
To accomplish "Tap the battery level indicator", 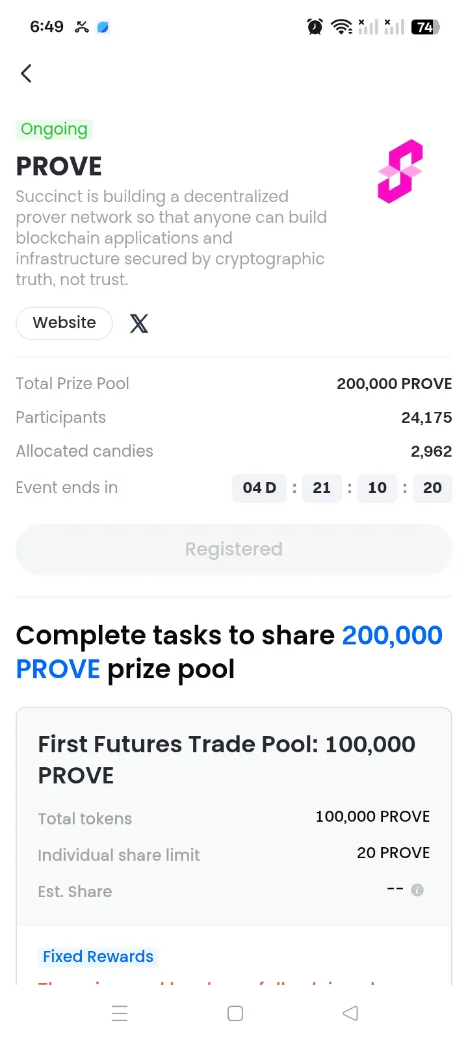I will click(426, 27).
